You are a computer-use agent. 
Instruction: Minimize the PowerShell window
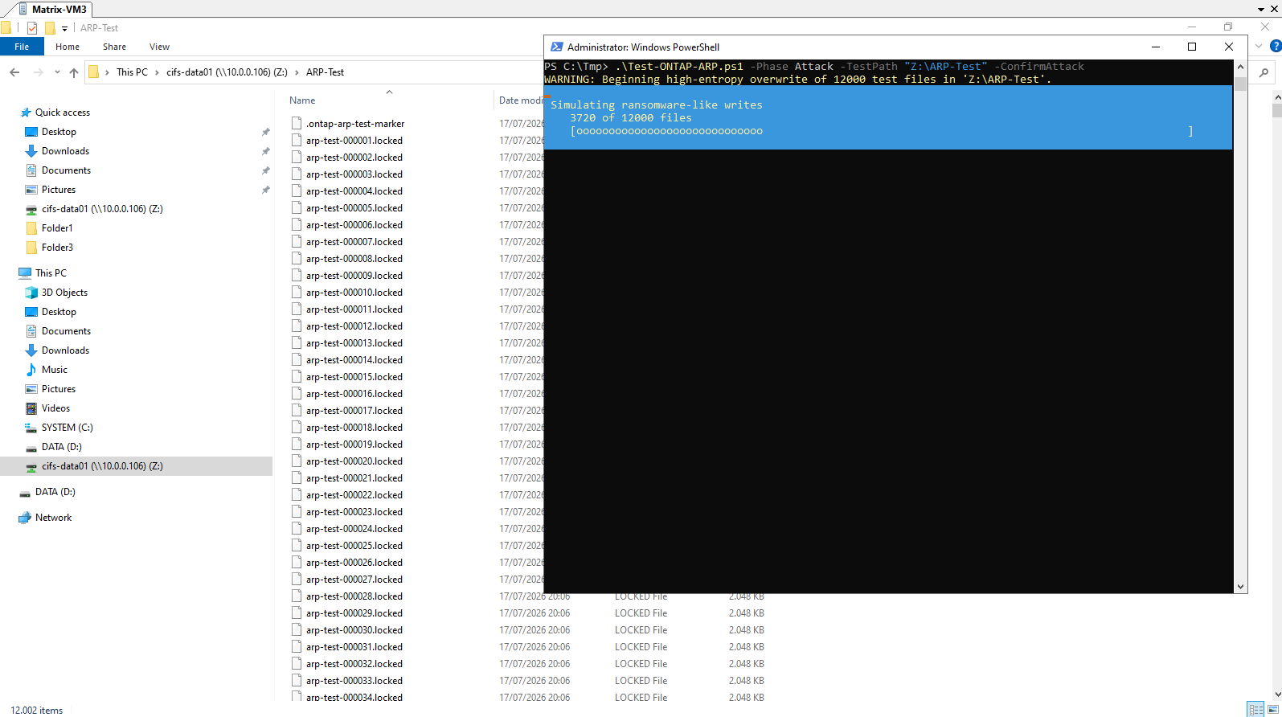(x=1156, y=47)
